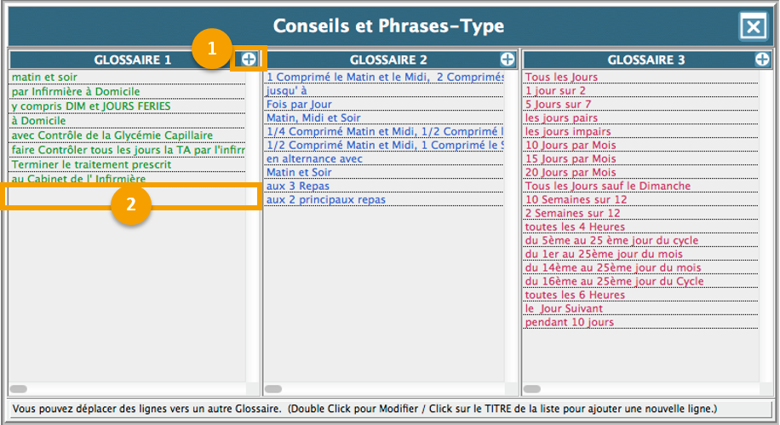Screen dimensions: 780x425
Task: Click the plus icon on Glossaire 1
Action: coord(248,59)
